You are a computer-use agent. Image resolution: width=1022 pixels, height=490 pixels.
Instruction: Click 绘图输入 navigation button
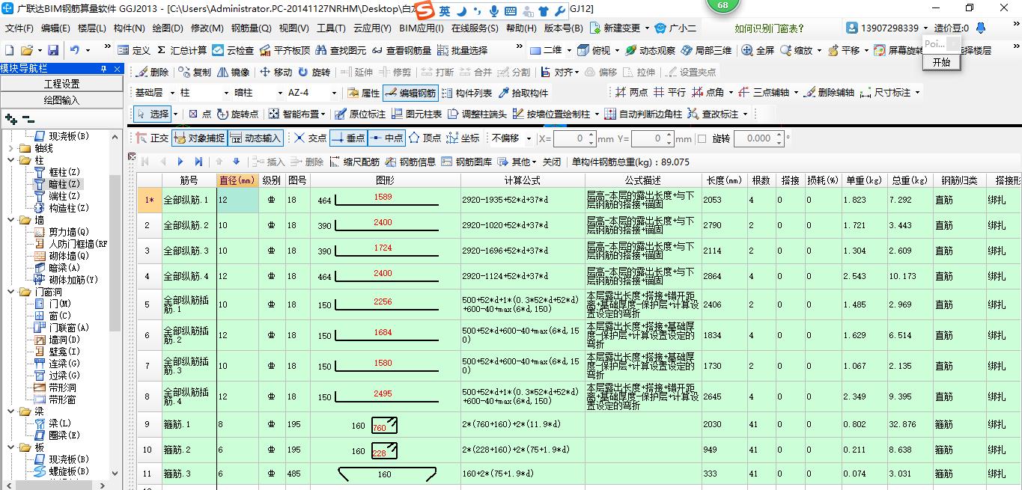(x=61, y=99)
